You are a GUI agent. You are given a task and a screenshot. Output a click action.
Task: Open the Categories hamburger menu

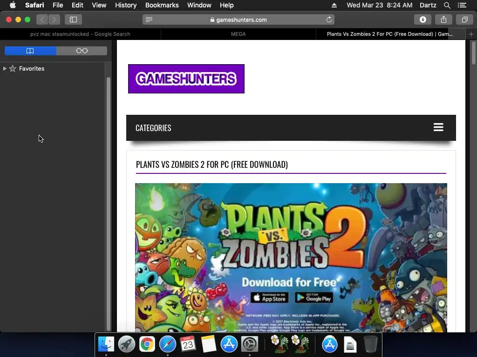[x=438, y=127]
